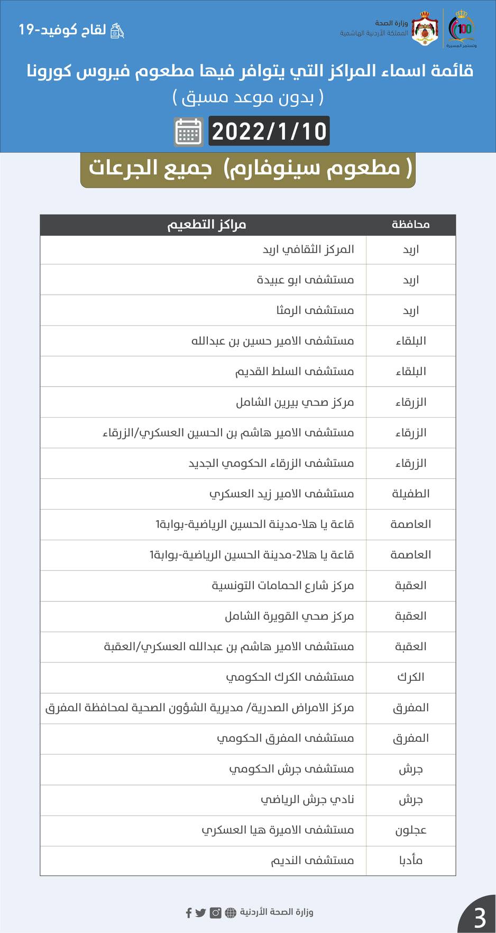Open the Twitter bird icon in the footer
496x933 pixels.
coord(201,912)
